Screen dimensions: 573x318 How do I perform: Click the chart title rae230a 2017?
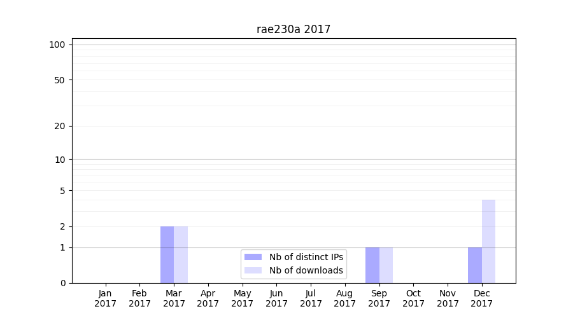coord(294,29)
